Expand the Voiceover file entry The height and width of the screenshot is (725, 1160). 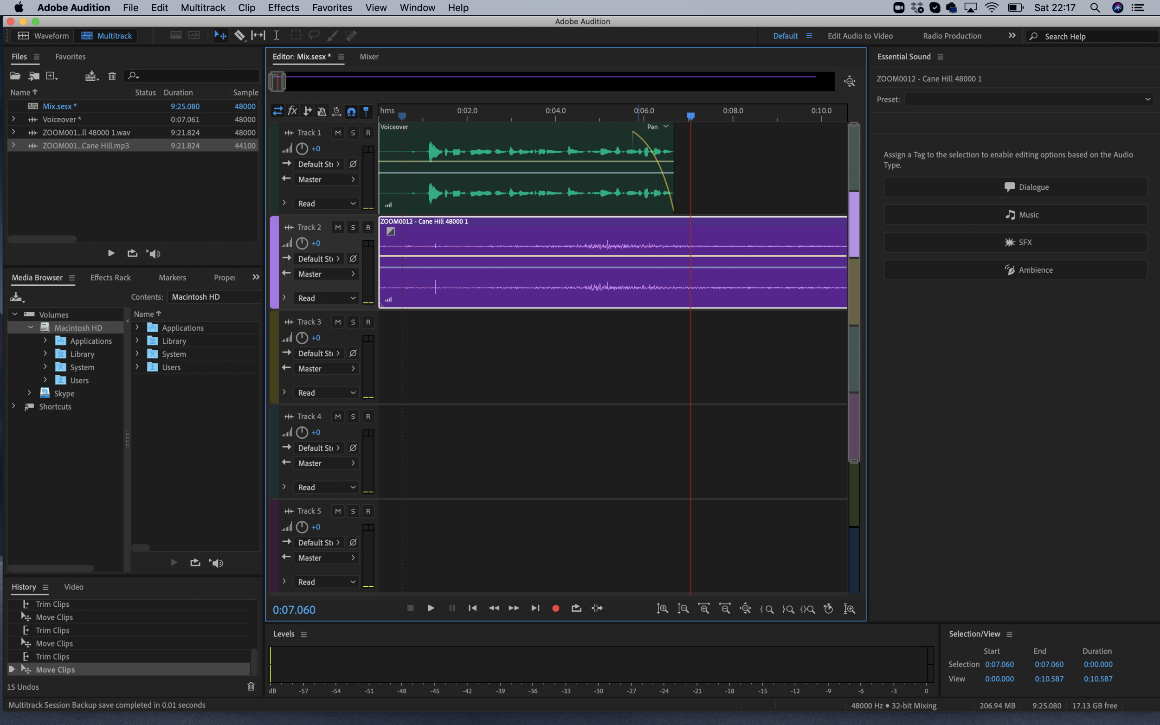(x=13, y=119)
